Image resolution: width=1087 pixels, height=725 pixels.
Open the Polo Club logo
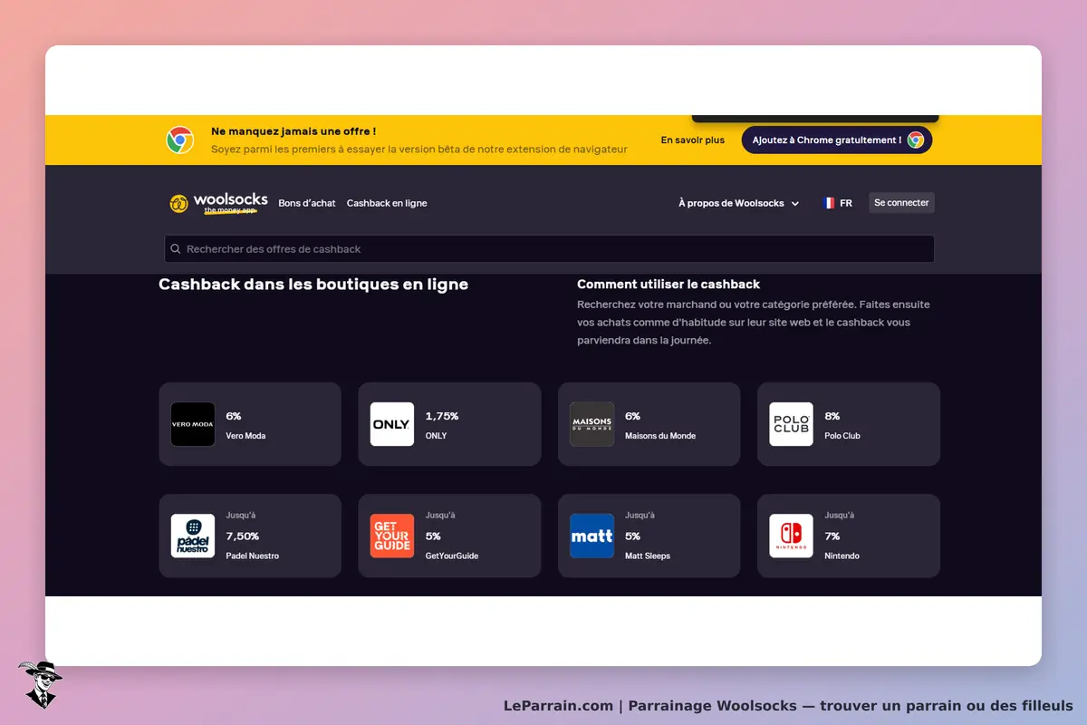[791, 424]
